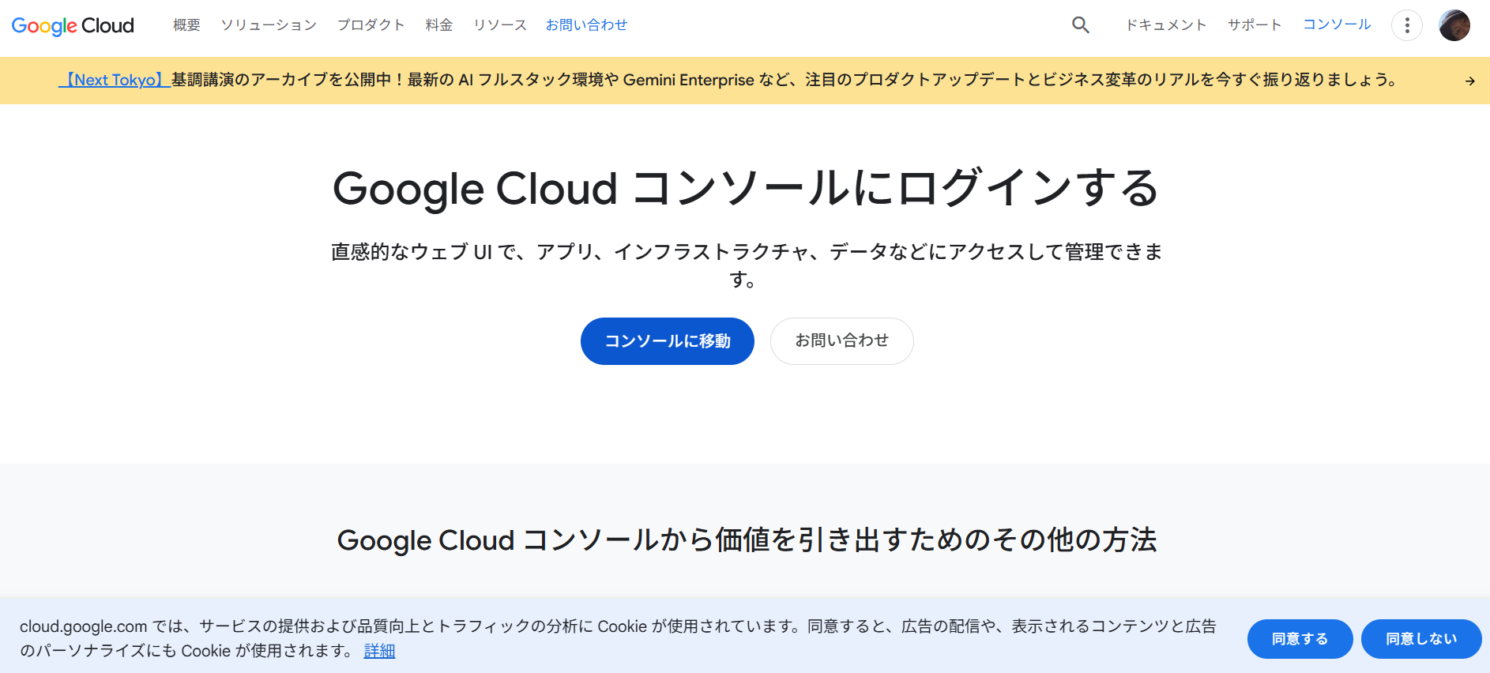Open the プロダクト menu

(x=371, y=25)
